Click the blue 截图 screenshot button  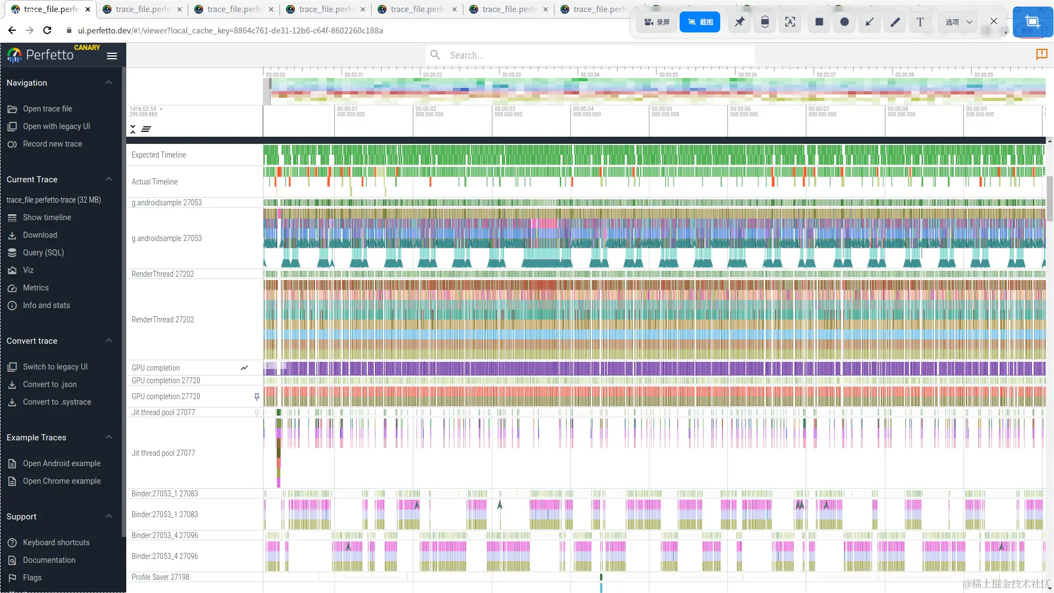point(699,22)
